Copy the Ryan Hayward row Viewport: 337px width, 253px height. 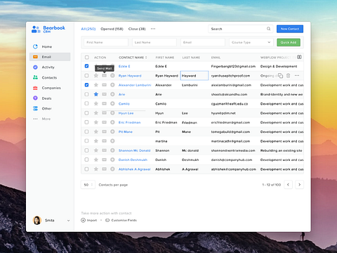280,76
